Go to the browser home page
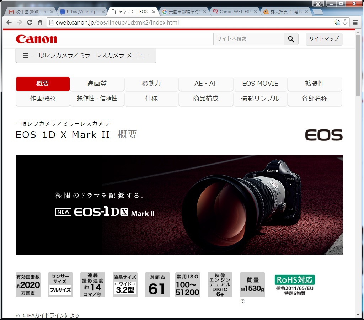Screen dimensions: 364x320 [x=40, y=22]
